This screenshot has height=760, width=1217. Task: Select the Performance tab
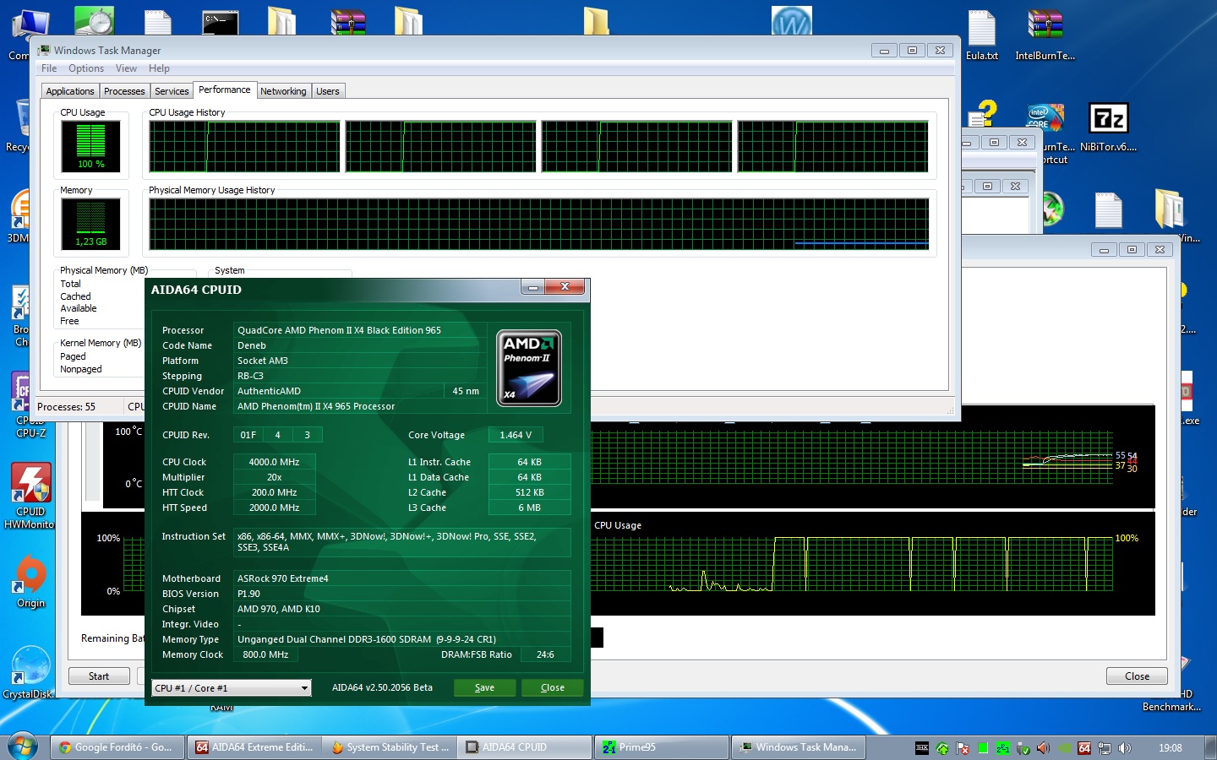click(x=225, y=90)
